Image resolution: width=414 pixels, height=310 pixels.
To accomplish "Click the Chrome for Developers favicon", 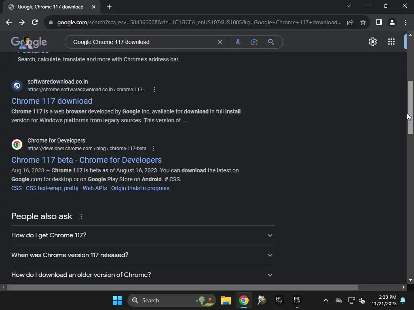I will (17, 145).
